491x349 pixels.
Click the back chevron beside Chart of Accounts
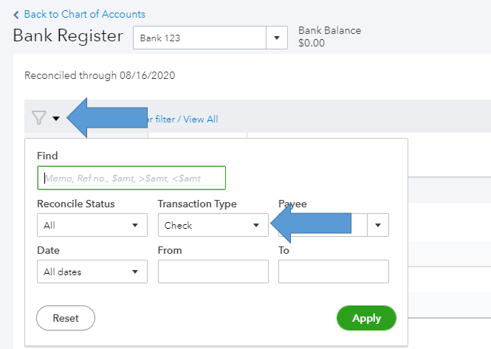pyautogui.click(x=17, y=15)
